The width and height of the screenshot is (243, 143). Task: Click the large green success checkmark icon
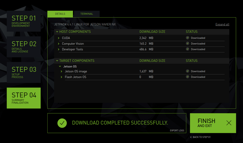[x=62, y=123]
